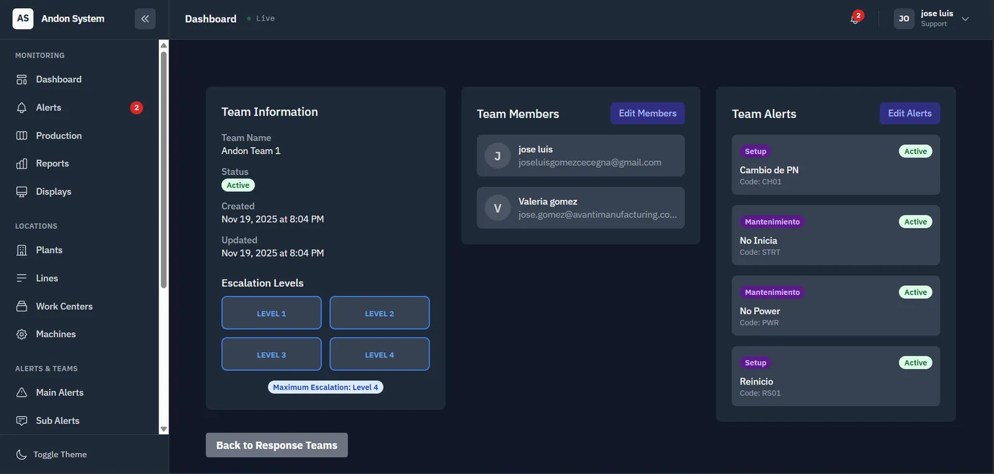
Task: Open the Valeria gomez team member card
Action: point(581,208)
